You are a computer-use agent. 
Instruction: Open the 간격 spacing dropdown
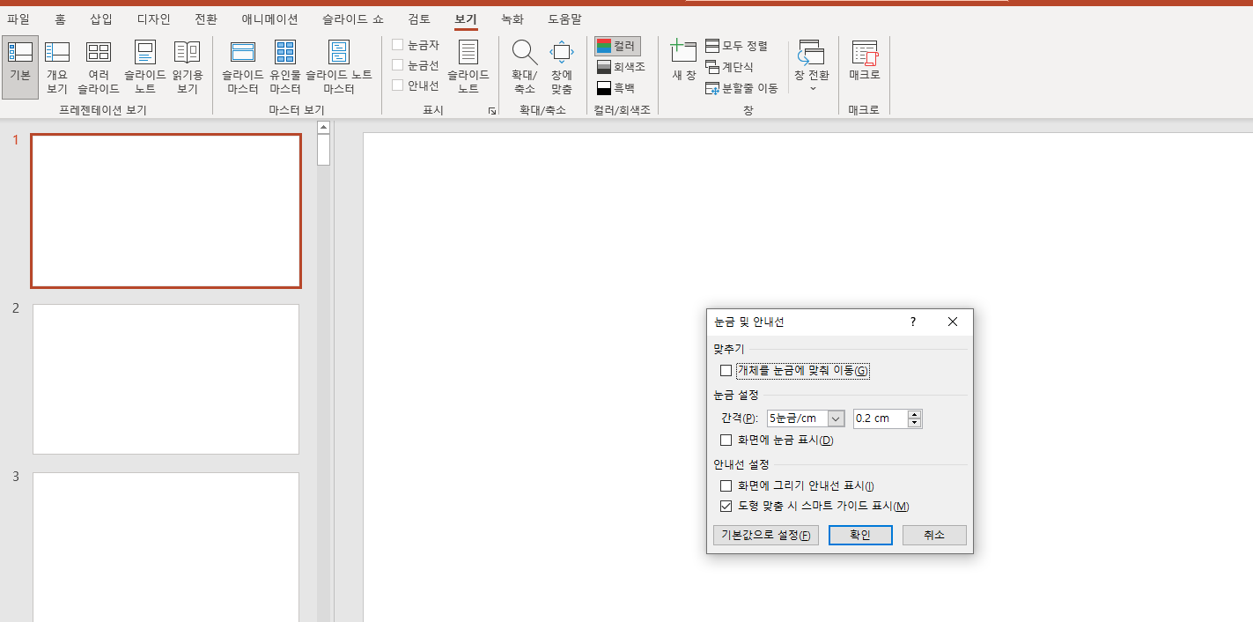(x=836, y=418)
